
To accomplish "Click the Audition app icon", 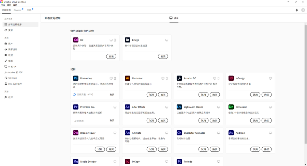I will pos(231,133).
